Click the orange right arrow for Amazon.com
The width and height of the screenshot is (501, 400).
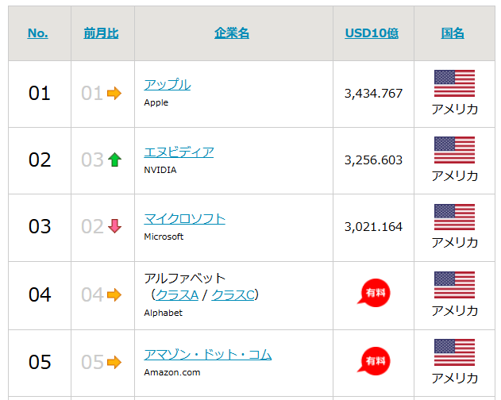[x=114, y=363]
